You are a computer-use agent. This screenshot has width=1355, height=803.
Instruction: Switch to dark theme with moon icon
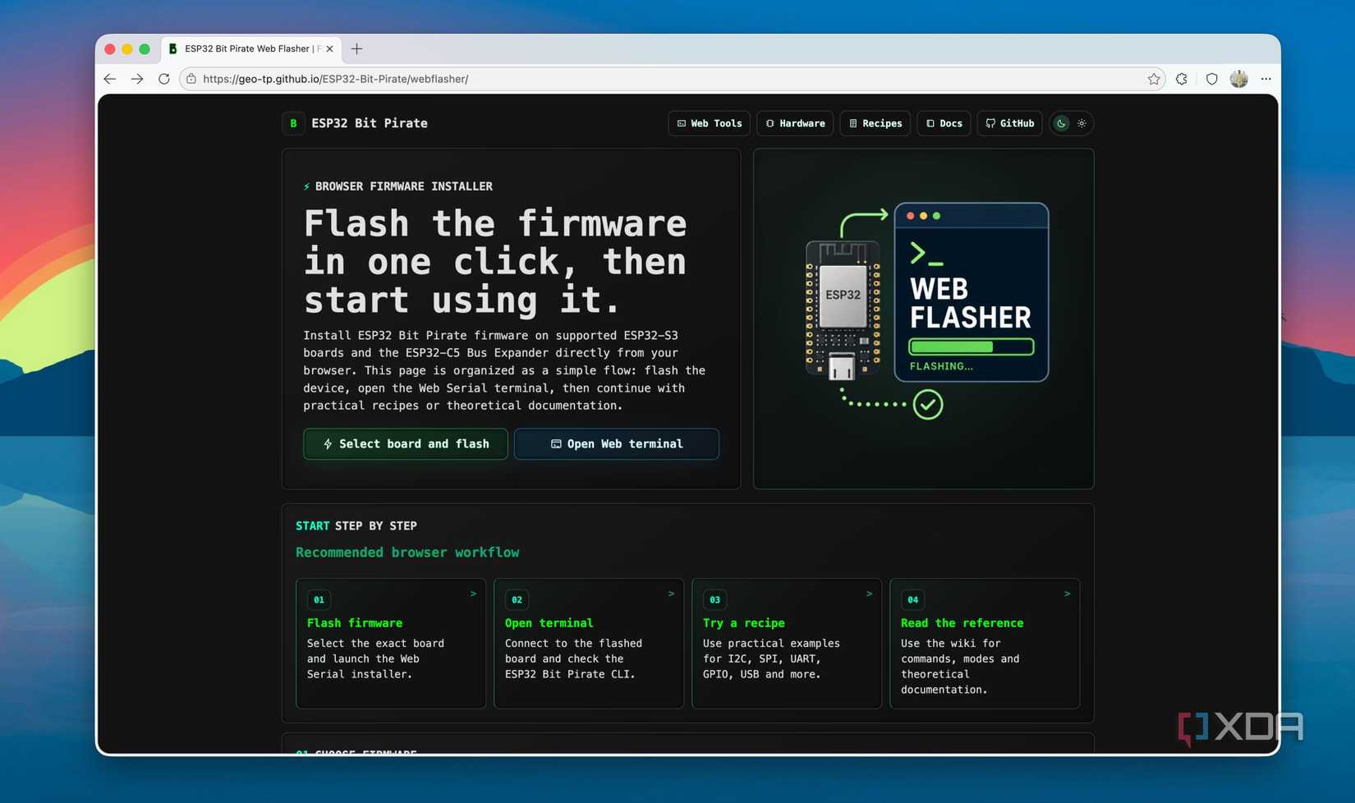(1061, 123)
